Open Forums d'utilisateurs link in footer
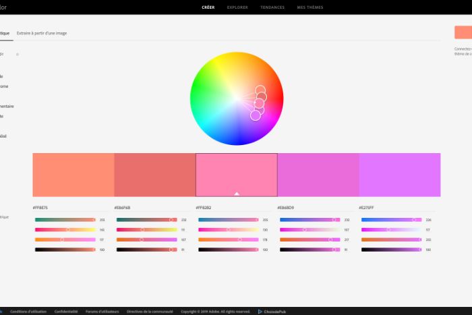This screenshot has width=472, height=315. click(102, 312)
